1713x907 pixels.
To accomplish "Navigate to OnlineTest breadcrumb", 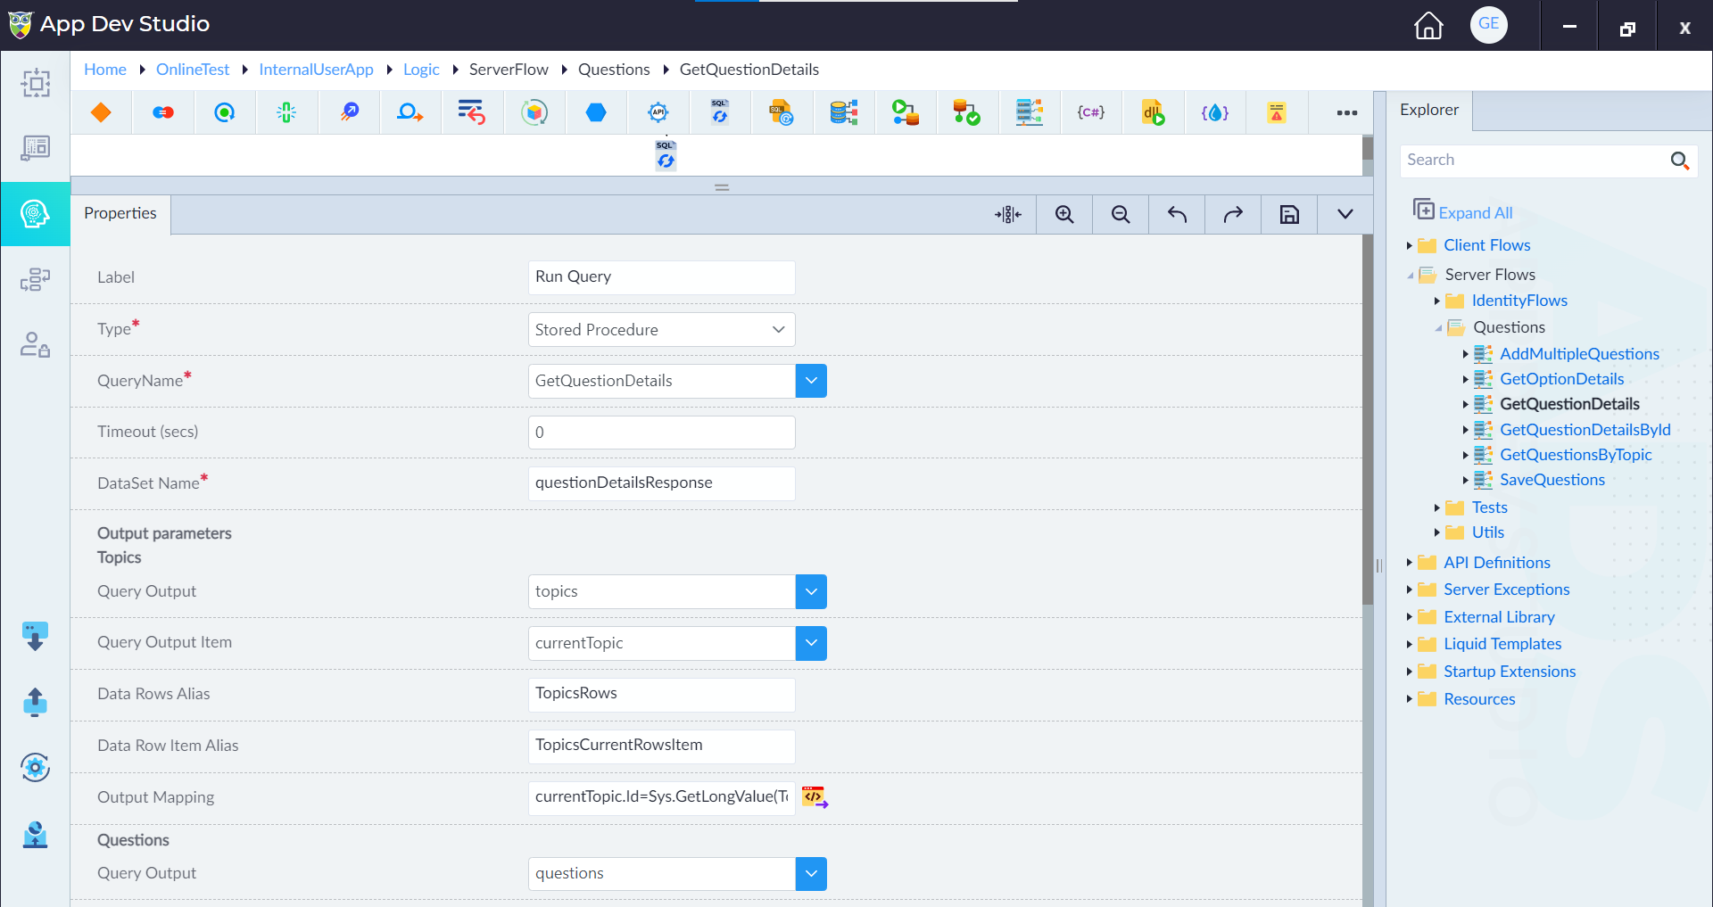I will pos(193,70).
